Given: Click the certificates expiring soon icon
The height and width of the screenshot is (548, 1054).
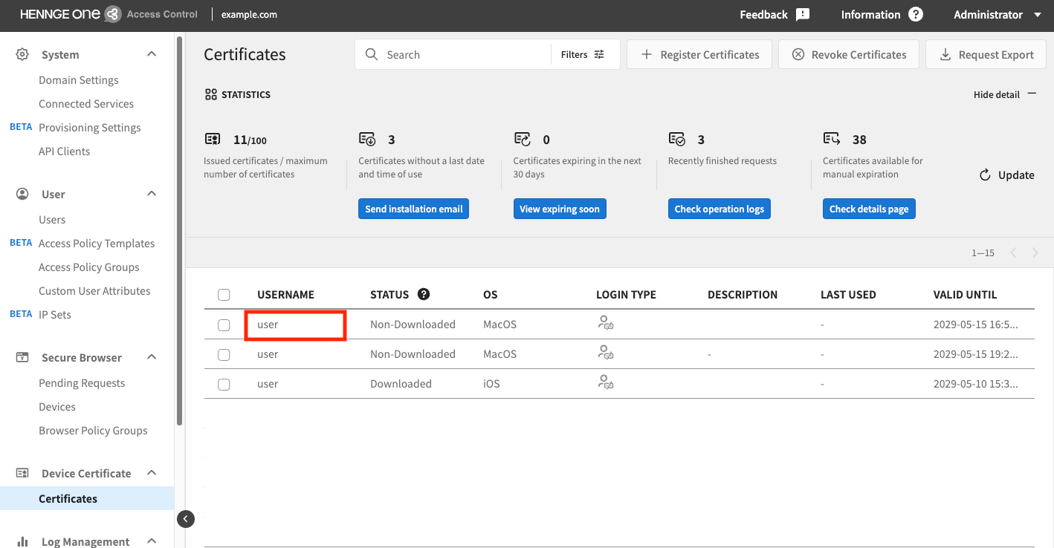Looking at the screenshot, I should (x=522, y=139).
